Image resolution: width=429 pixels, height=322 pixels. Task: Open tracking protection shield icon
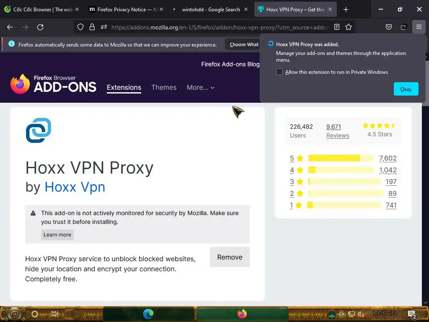80,27
